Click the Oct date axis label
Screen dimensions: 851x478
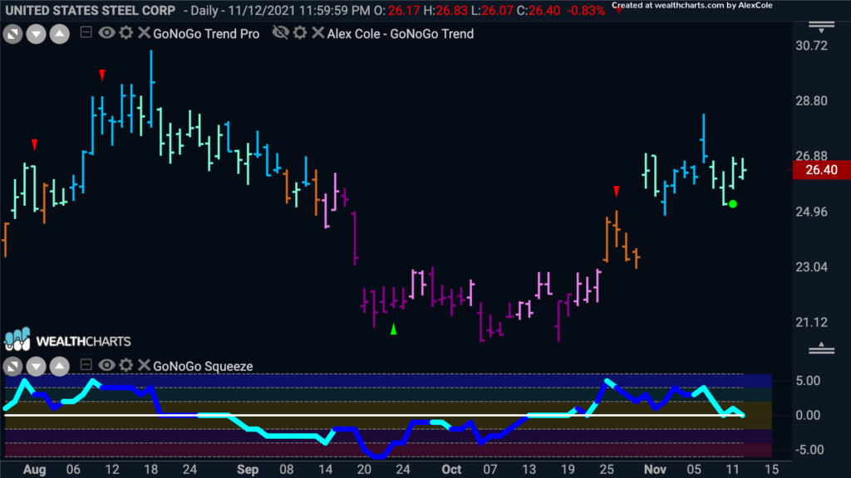pos(451,470)
